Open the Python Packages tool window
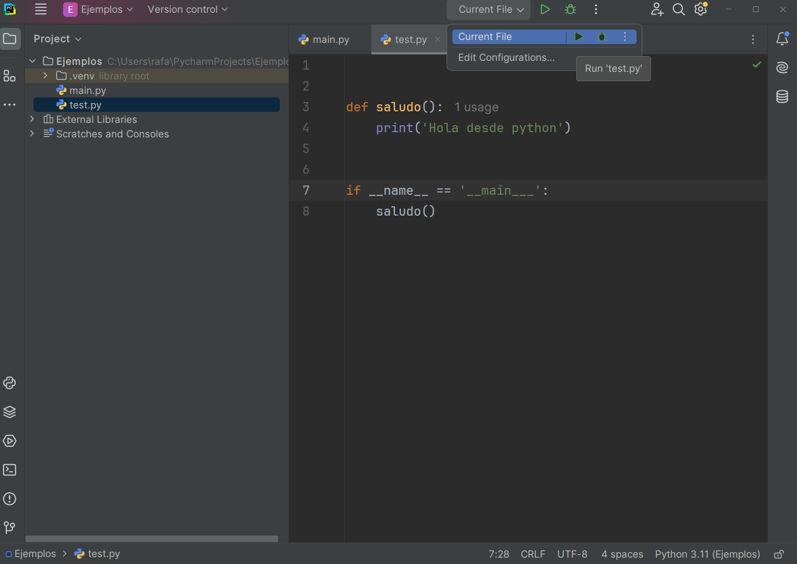 coord(9,412)
